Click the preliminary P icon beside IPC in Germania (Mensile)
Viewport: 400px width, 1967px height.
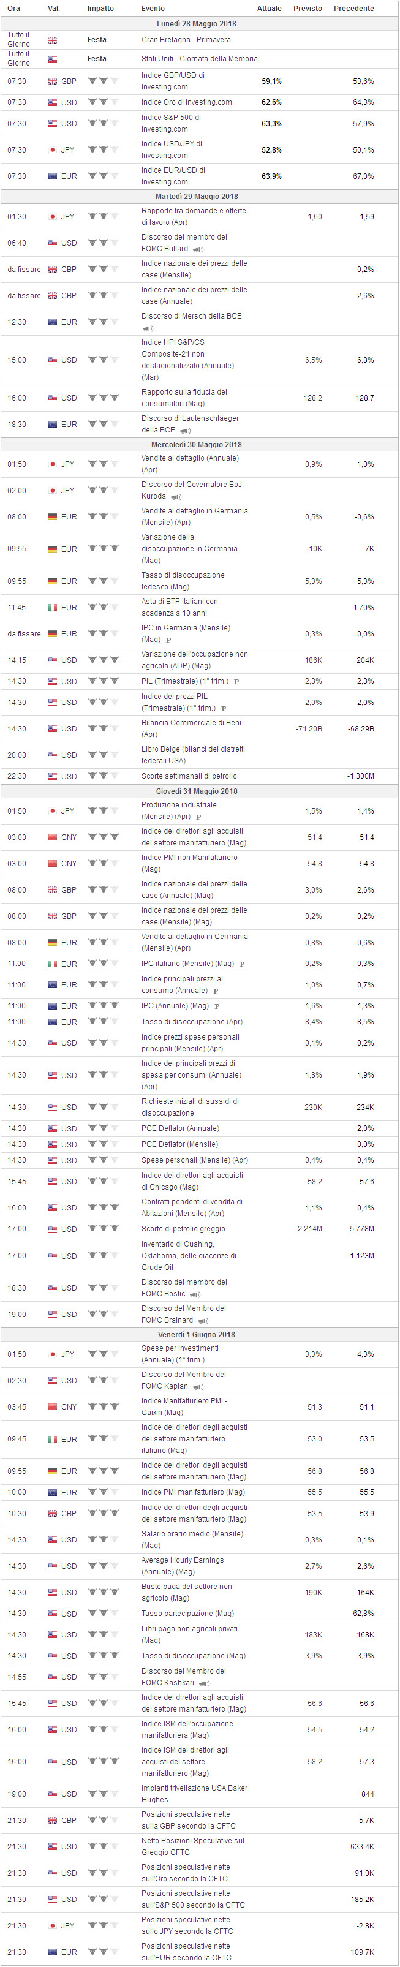click(x=168, y=640)
